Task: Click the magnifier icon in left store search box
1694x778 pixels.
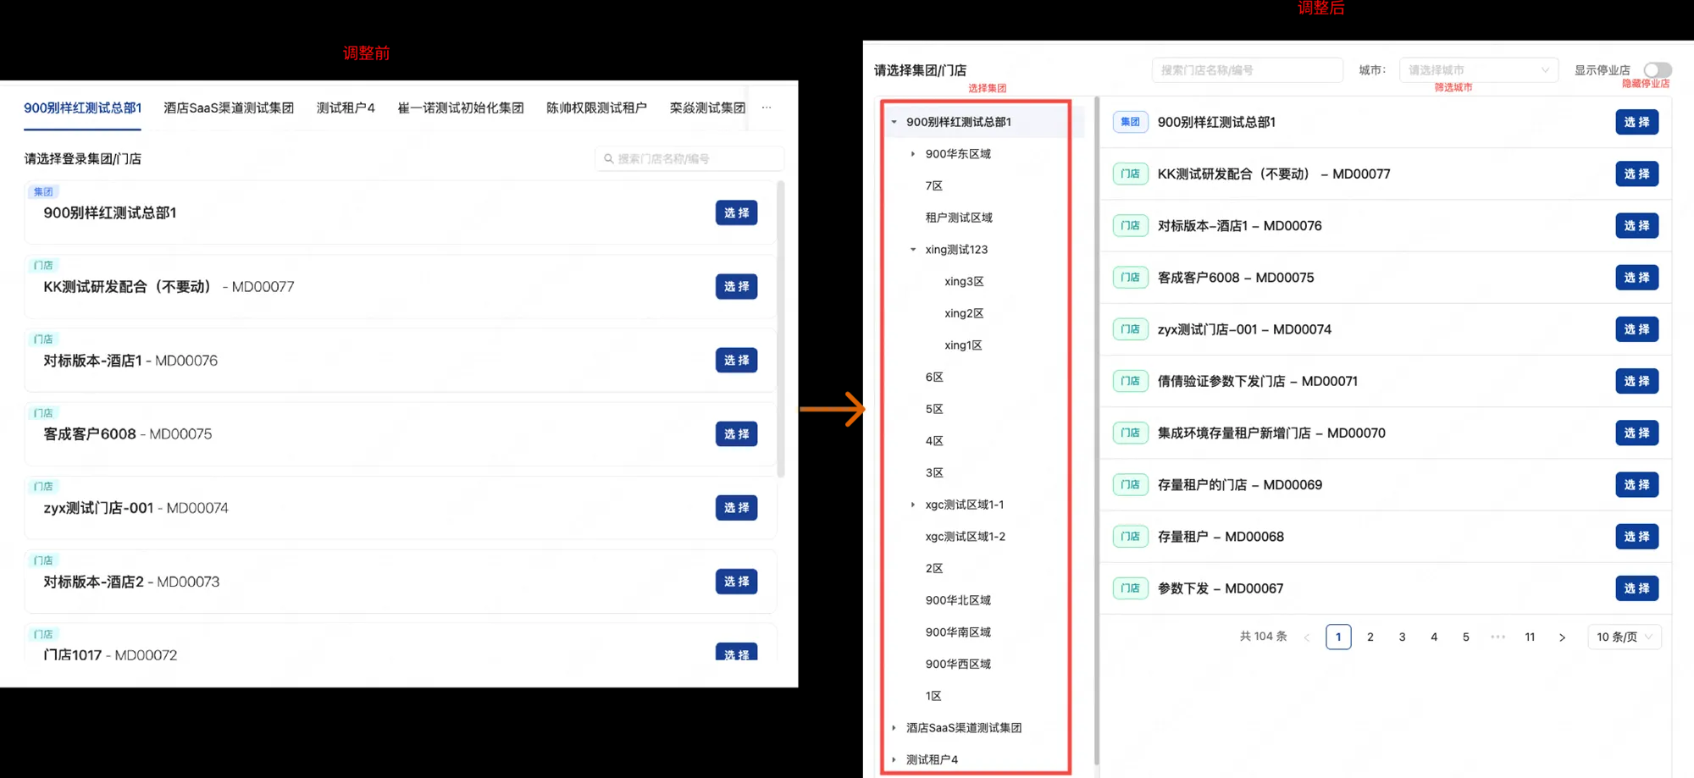Action: [608, 158]
